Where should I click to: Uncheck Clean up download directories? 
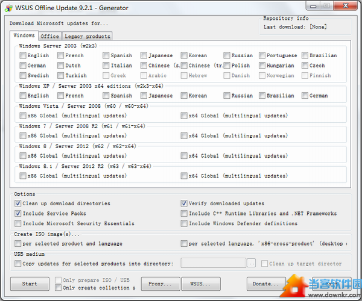point(17,203)
